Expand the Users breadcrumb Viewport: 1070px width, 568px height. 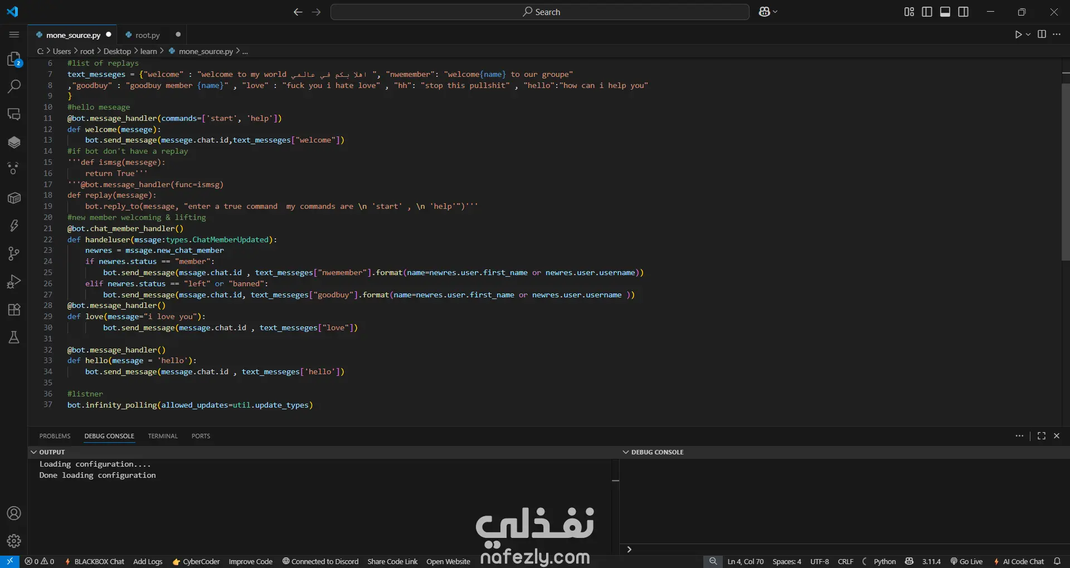tap(62, 51)
